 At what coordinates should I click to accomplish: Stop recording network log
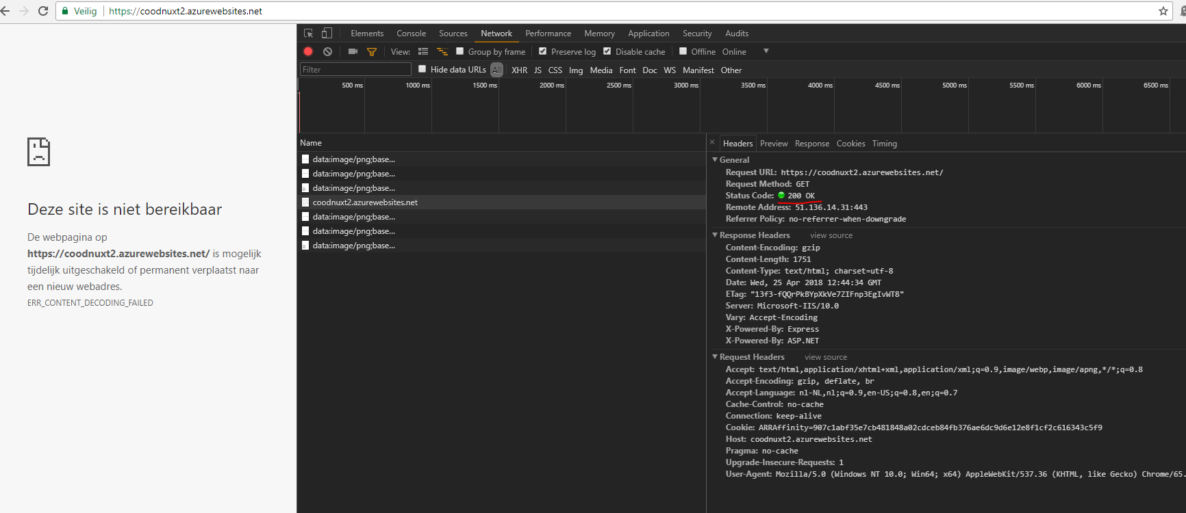(308, 51)
